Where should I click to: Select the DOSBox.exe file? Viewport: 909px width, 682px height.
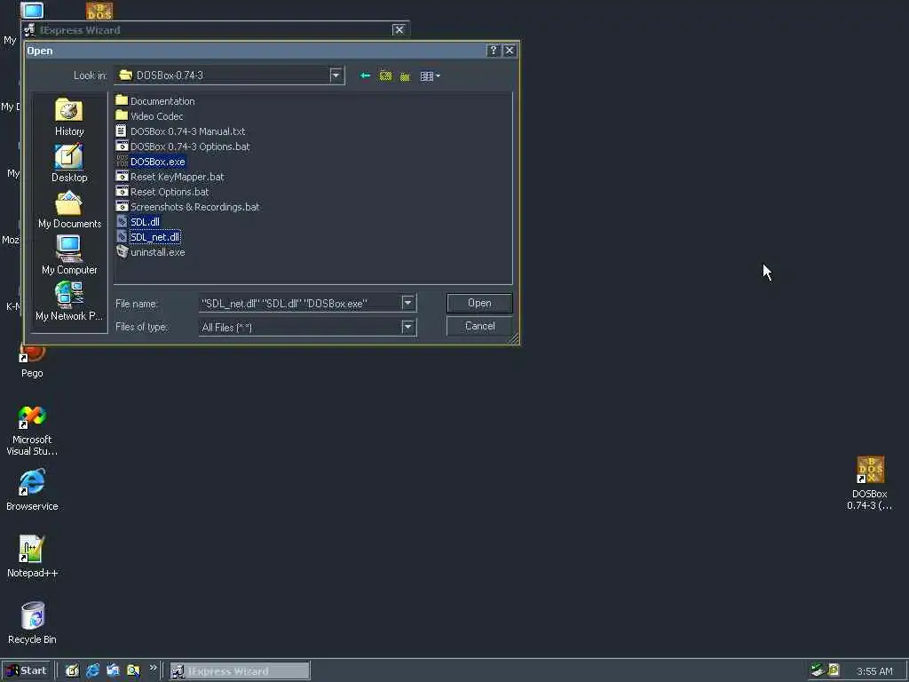pyautogui.click(x=151, y=162)
